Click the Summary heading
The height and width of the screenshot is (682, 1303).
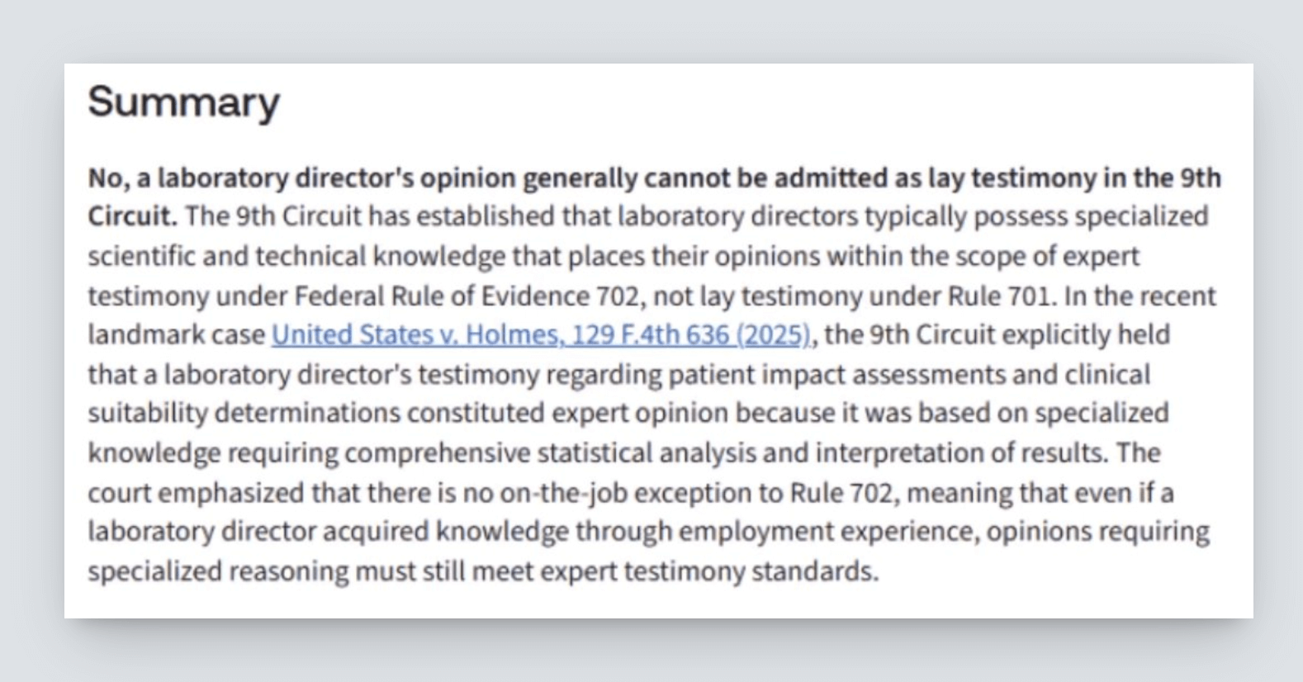183,102
